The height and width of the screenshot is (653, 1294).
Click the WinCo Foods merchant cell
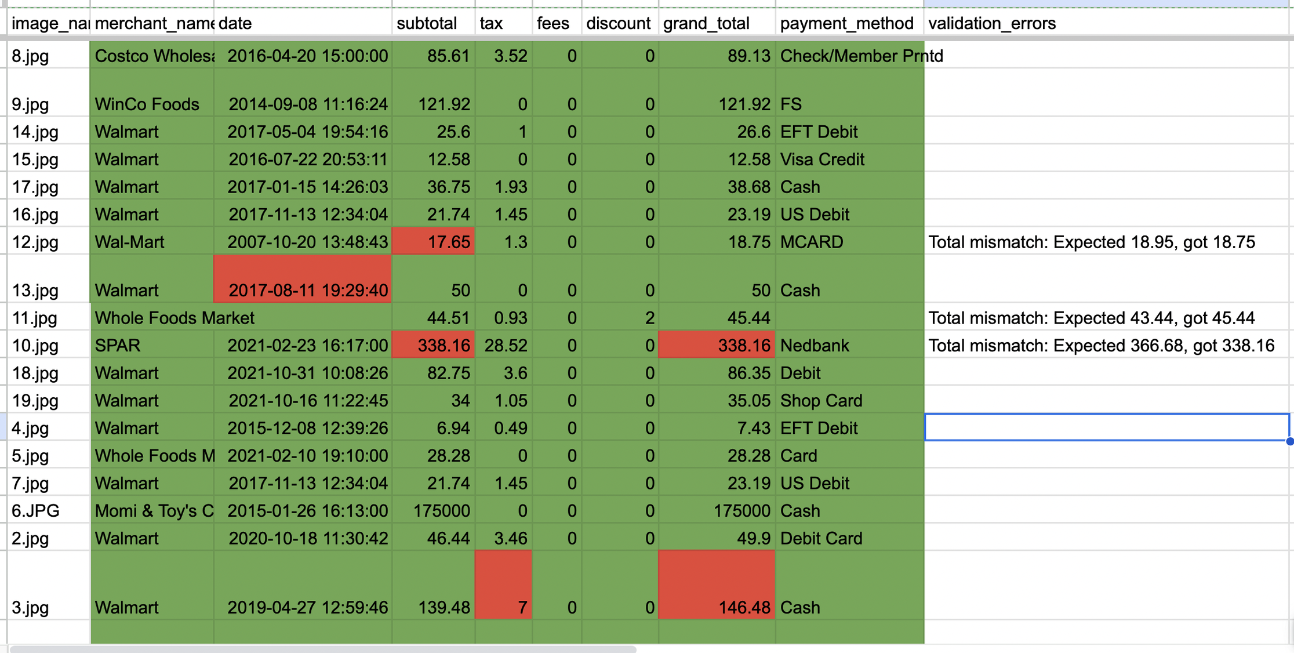(147, 104)
